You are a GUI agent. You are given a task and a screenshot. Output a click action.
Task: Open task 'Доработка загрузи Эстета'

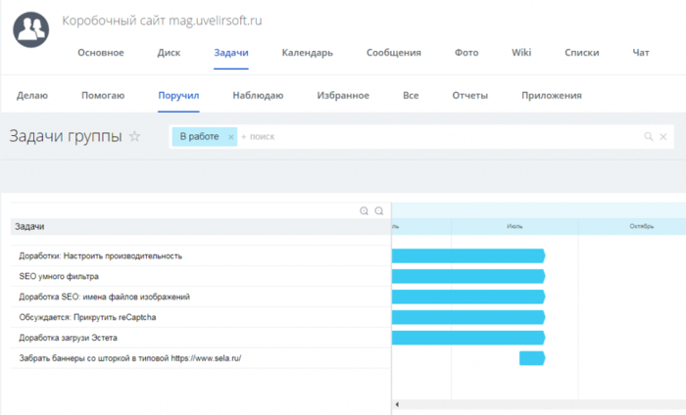pos(68,338)
